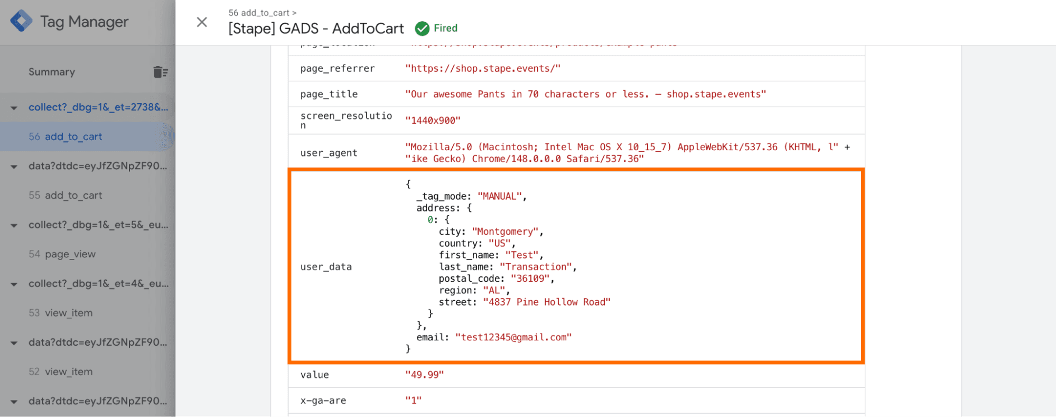1056x417 pixels.
Task: Click the value parameter name
Action: tap(315, 375)
